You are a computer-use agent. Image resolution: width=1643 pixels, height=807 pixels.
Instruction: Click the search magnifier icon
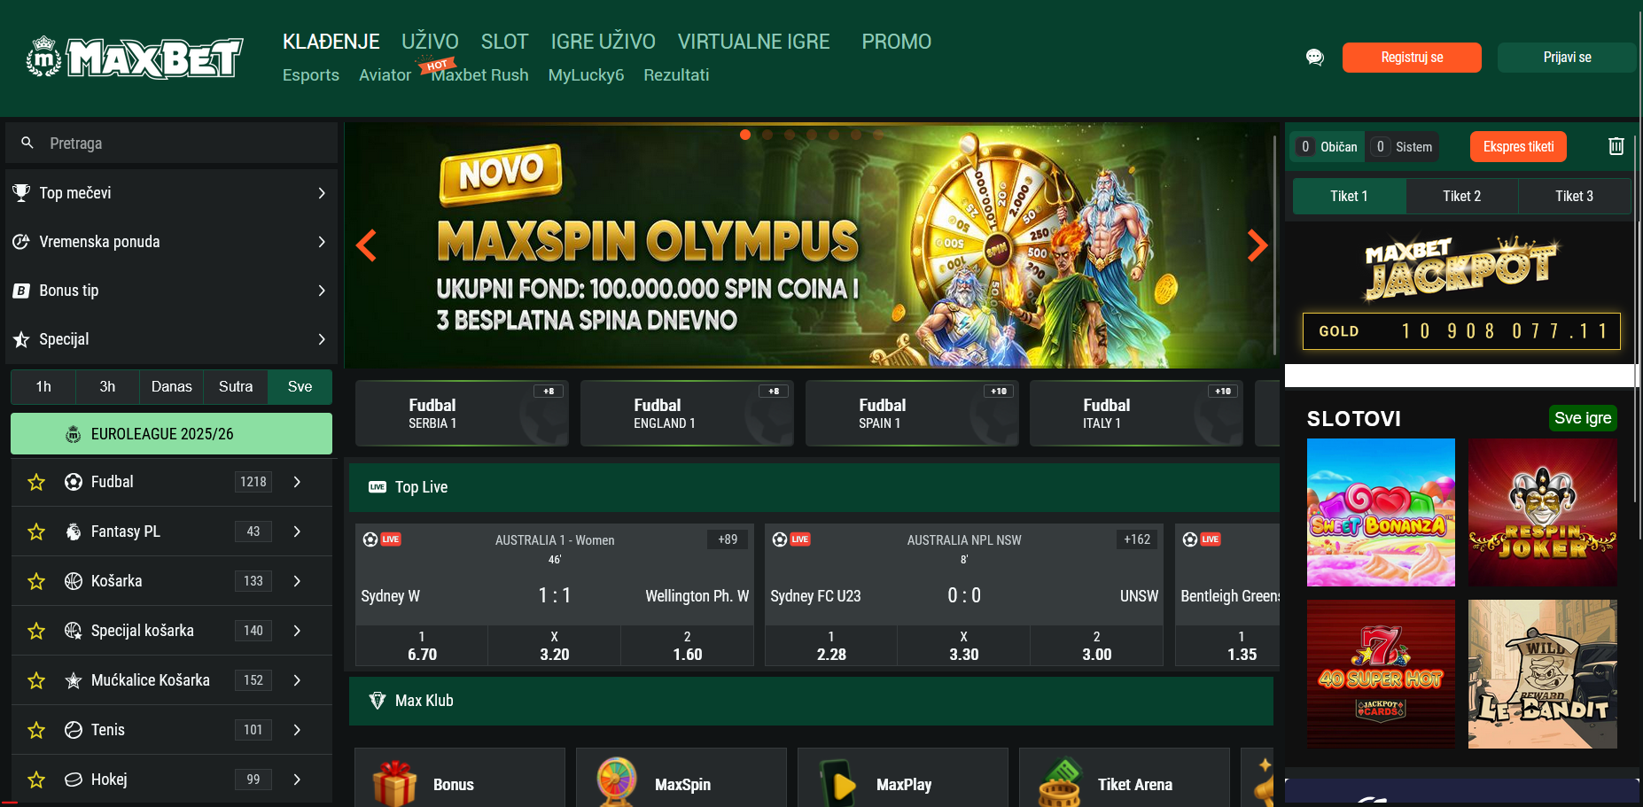[x=27, y=143]
